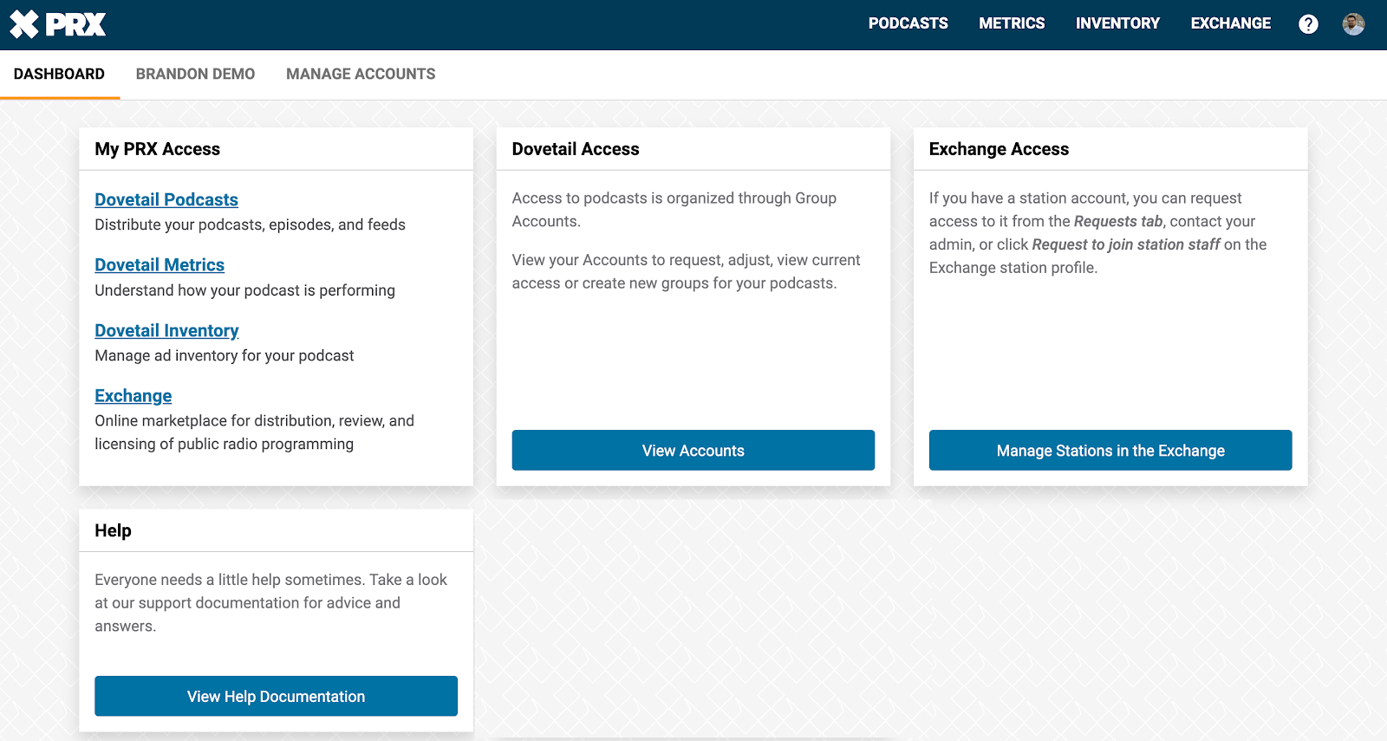The width and height of the screenshot is (1387, 741).
Task: Follow the Dovetail Podcasts link
Action: 166,199
